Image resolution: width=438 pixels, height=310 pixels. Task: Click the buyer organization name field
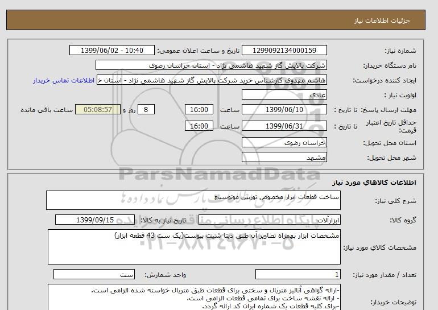217,65
